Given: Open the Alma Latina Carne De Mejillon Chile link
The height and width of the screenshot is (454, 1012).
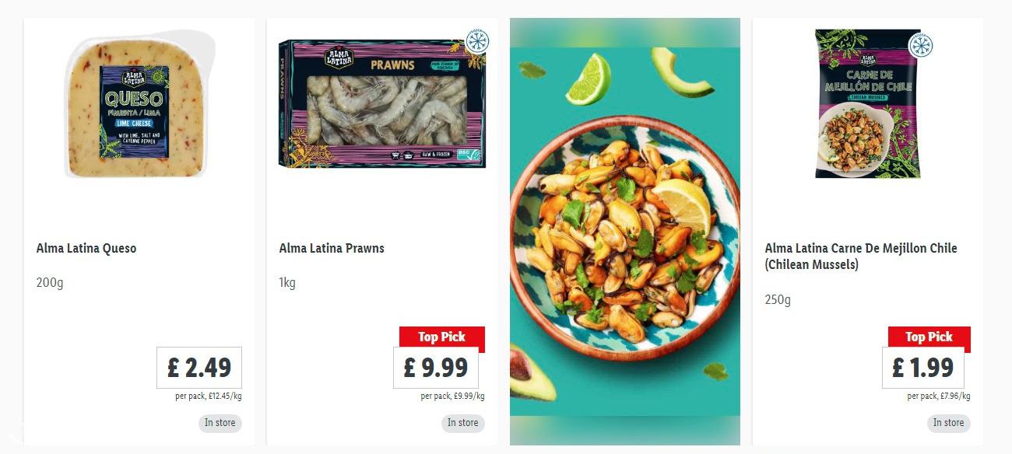Looking at the screenshot, I should [x=861, y=257].
